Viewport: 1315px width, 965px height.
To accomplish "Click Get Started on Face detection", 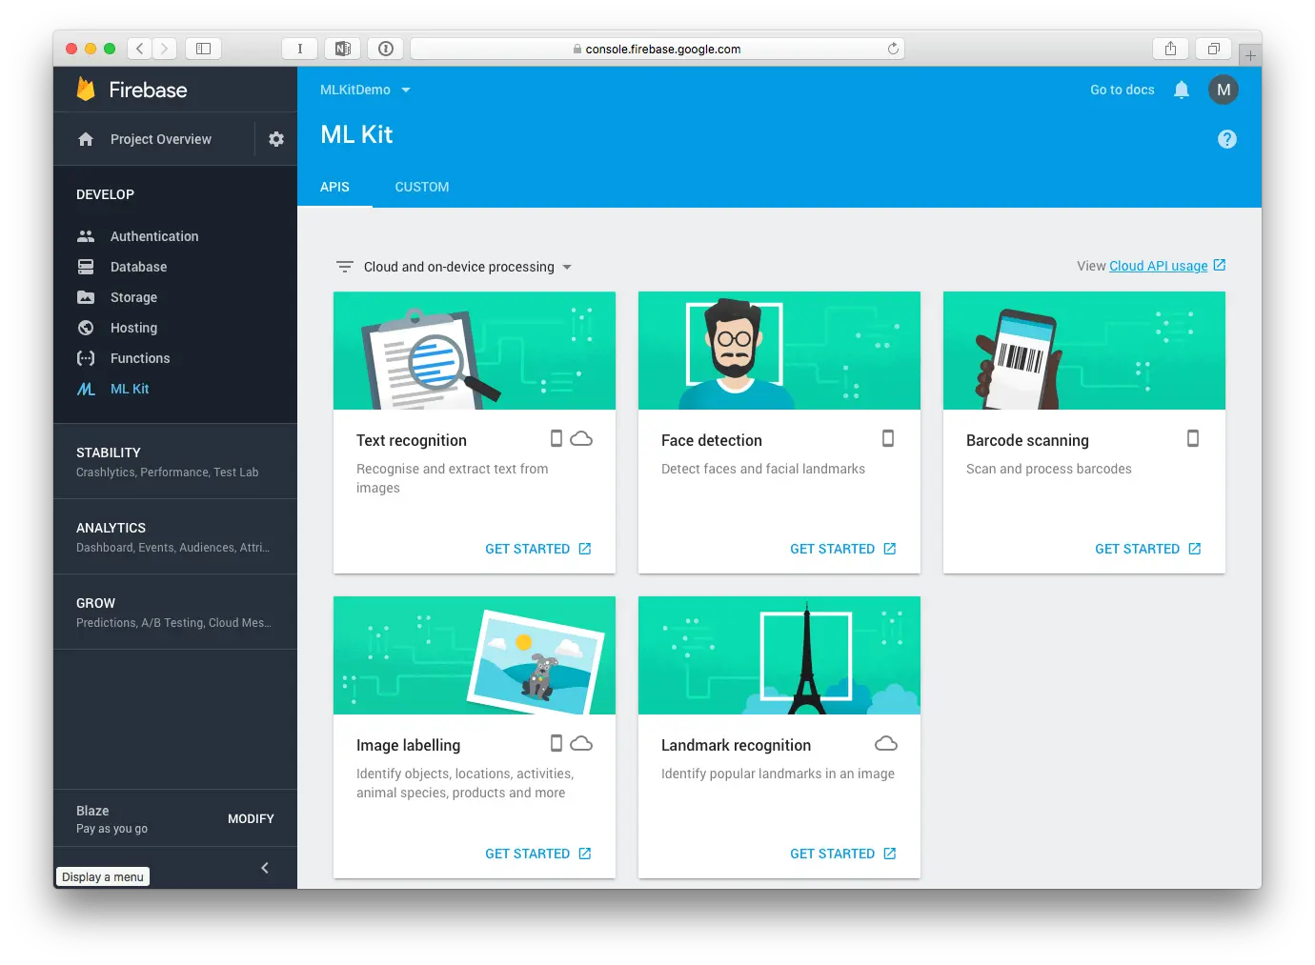I will [x=843, y=549].
